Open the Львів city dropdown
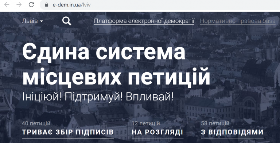Viewport: 280px width, 143px height. click(32, 21)
